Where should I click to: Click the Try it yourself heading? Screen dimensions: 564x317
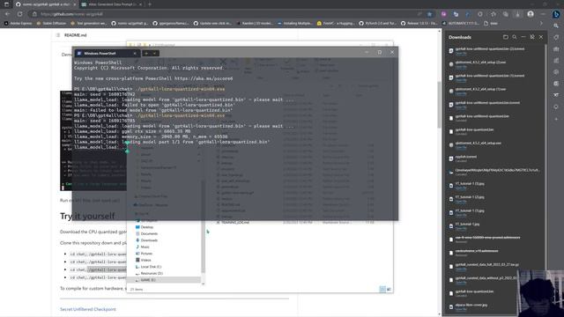click(x=87, y=216)
